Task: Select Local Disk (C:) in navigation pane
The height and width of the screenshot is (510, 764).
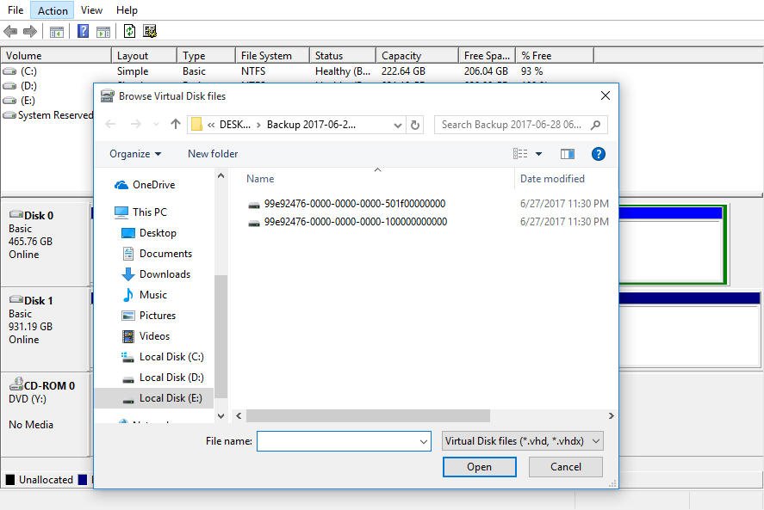Action: 162,357
